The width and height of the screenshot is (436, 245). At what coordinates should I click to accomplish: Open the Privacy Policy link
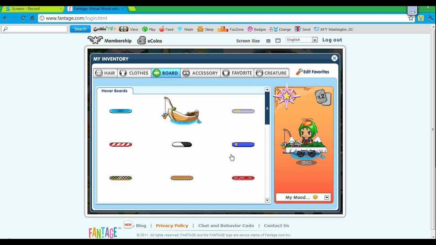pos(172,226)
